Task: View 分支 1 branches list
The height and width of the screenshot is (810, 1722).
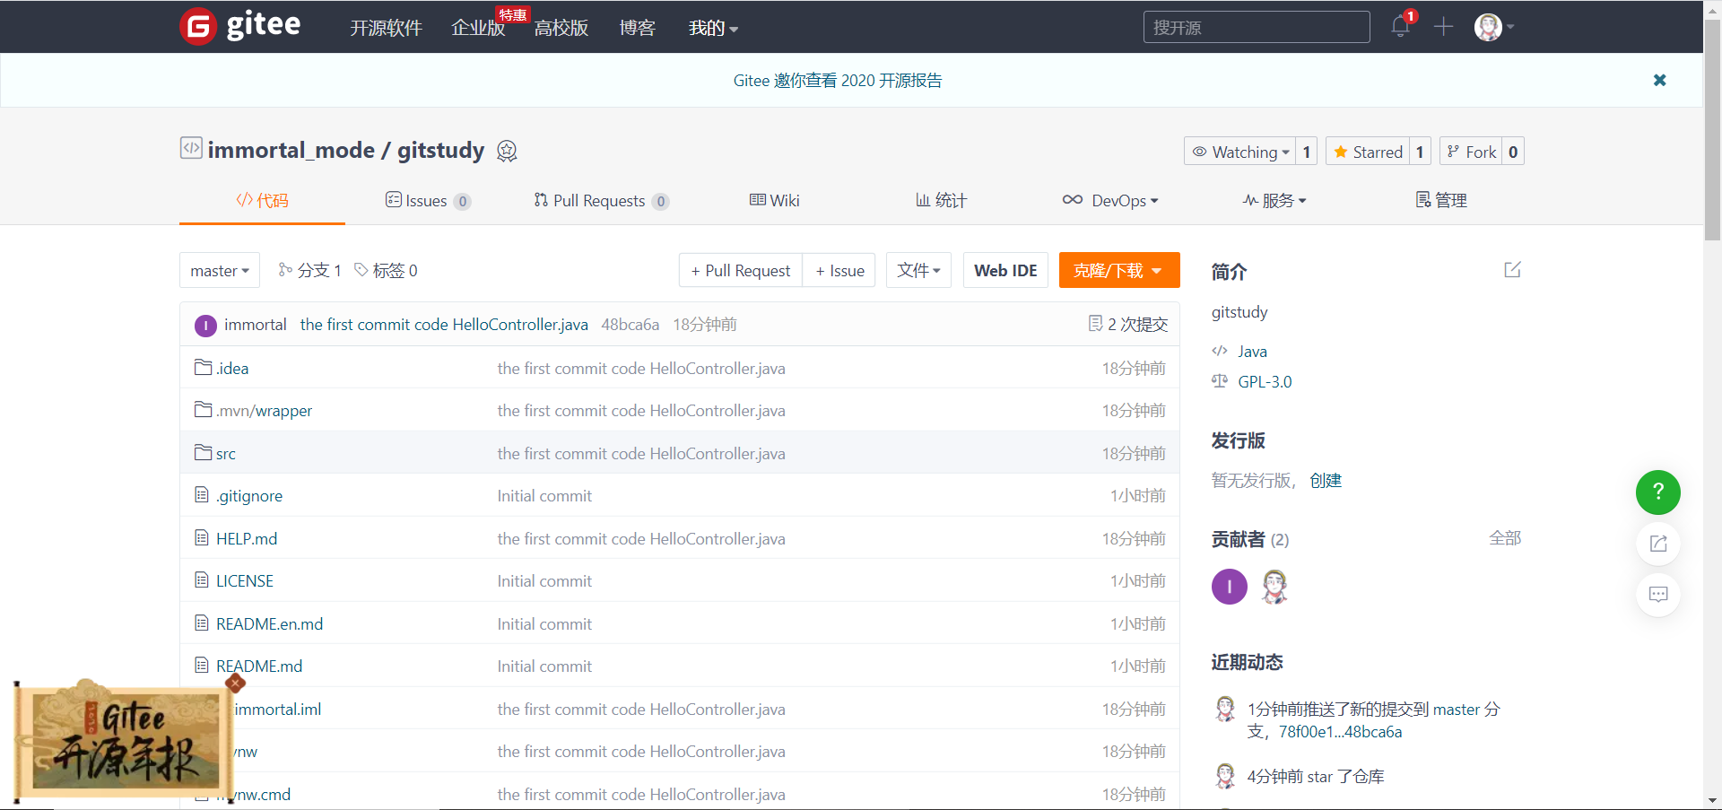Action: click(309, 270)
